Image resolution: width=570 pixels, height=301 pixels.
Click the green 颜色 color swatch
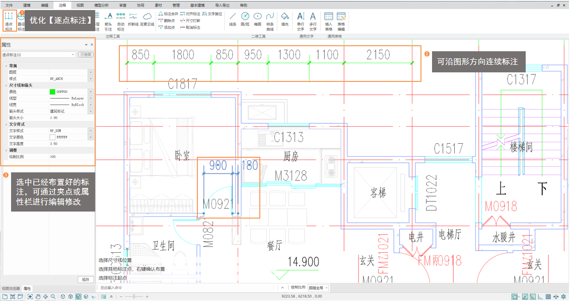(52, 92)
